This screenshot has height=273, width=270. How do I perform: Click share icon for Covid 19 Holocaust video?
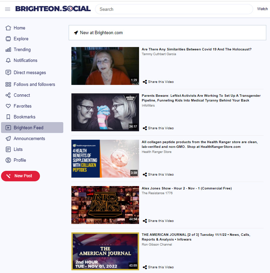click(145, 82)
